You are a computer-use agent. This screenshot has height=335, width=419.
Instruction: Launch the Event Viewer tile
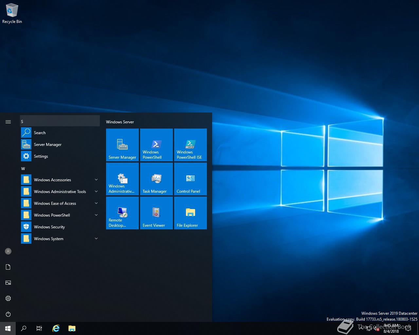[x=156, y=213]
